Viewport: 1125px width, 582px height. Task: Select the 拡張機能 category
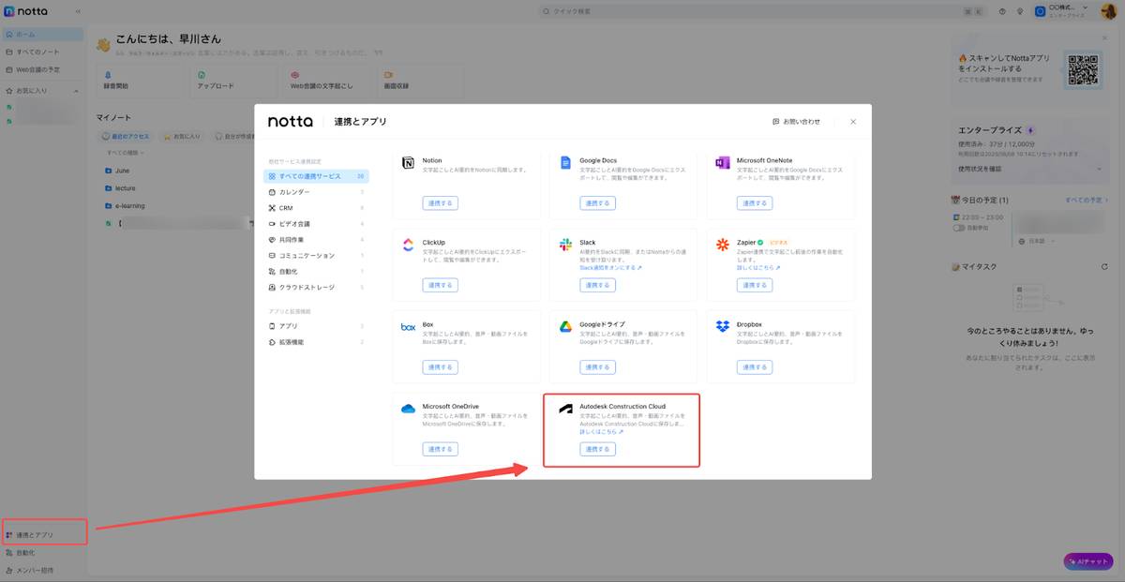[x=316, y=342]
